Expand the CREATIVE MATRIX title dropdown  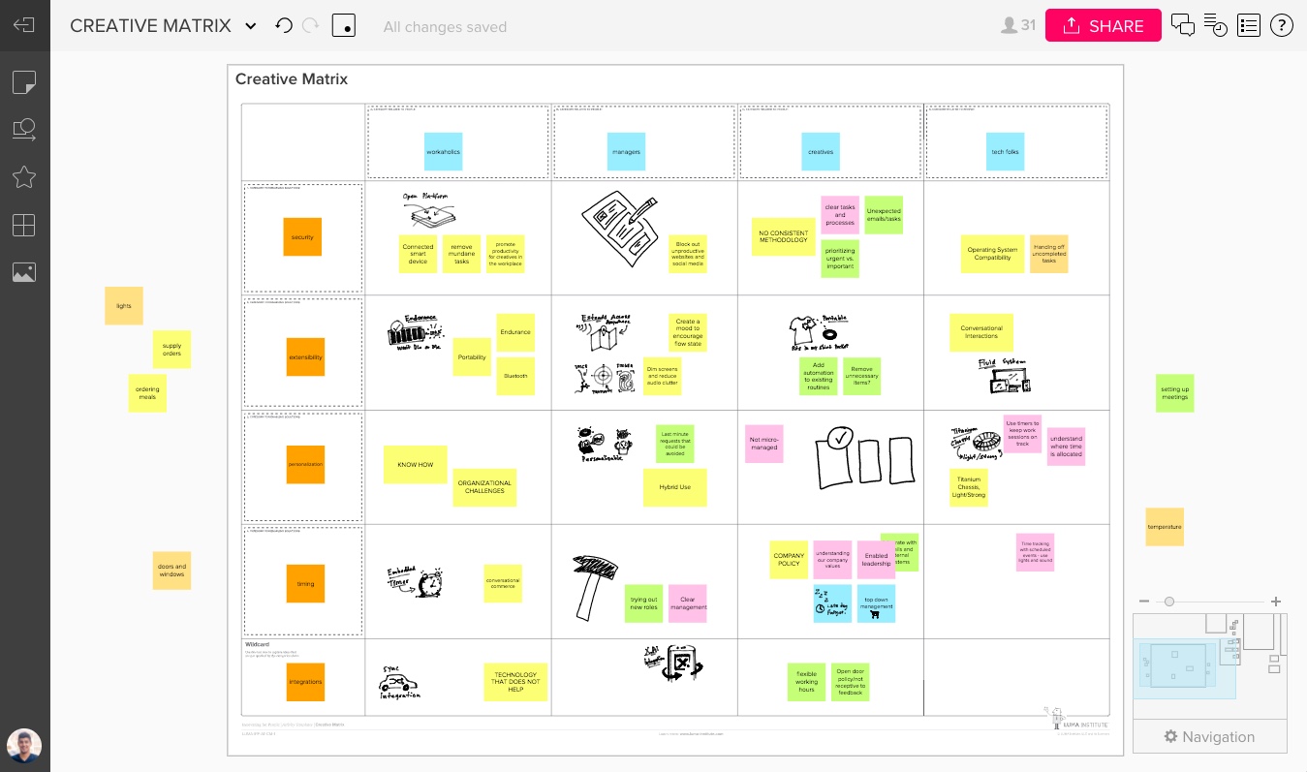point(251,26)
